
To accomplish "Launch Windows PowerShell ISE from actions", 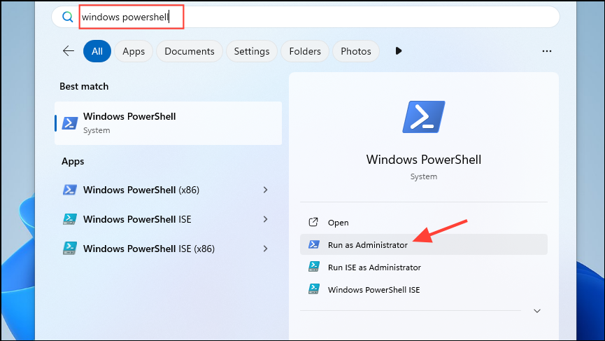I will 424,289.
